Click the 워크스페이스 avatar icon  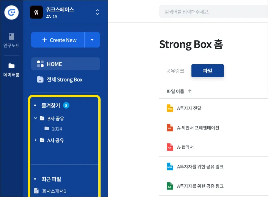[36, 12]
